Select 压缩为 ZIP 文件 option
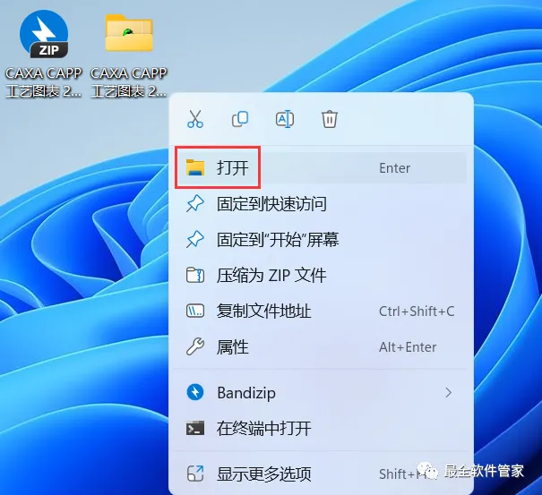Viewport: 542px width, 495px height. 321,276
